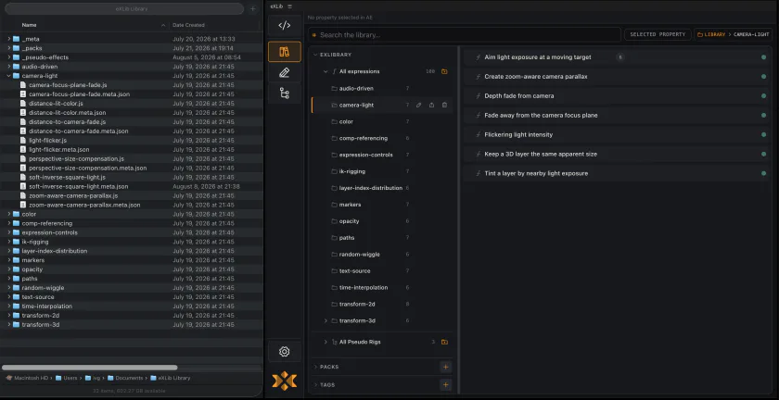Image resolution: width=779 pixels, height=400 pixels.
Task: Click the count badge on Aim light exposure row
Action: click(620, 57)
